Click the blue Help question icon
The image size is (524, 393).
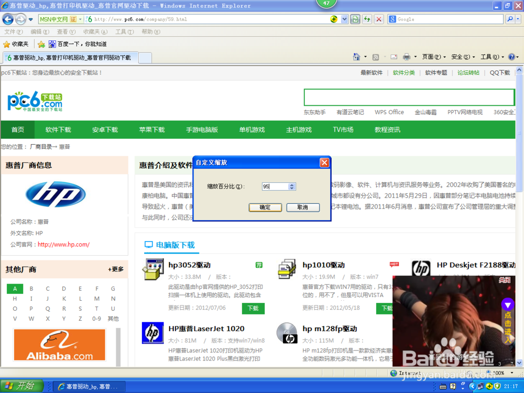[x=511, y=57]
